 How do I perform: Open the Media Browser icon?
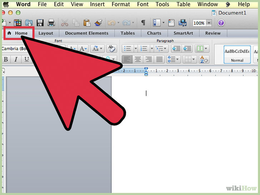(182, 23)
